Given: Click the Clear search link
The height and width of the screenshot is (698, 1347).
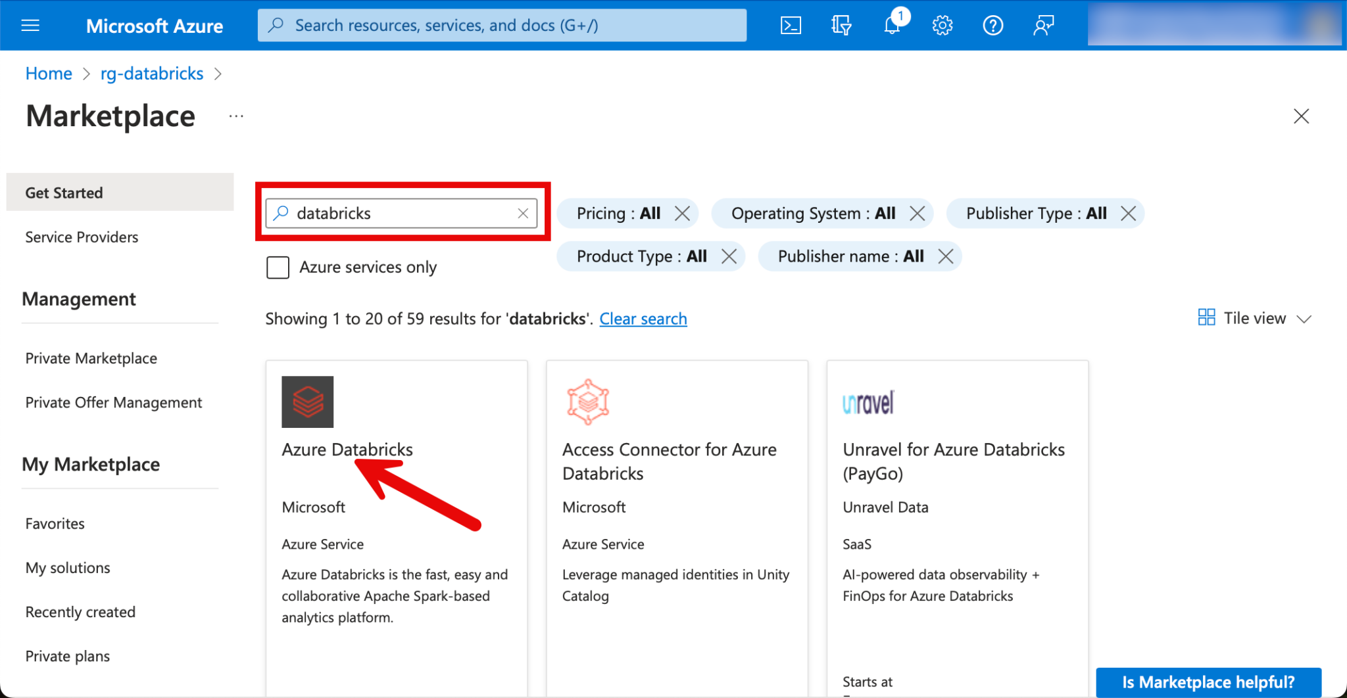Looking at the screenshot, I should click(x=643, y=319).
